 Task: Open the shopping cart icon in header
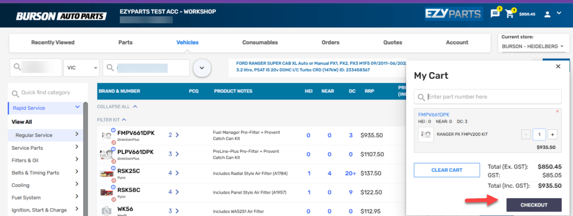click(509, 14)
